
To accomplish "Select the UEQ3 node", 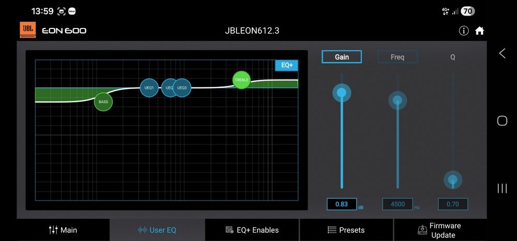I will (182, 88).
